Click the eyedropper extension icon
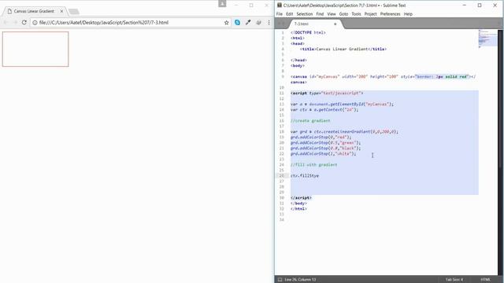 [248, 23]
